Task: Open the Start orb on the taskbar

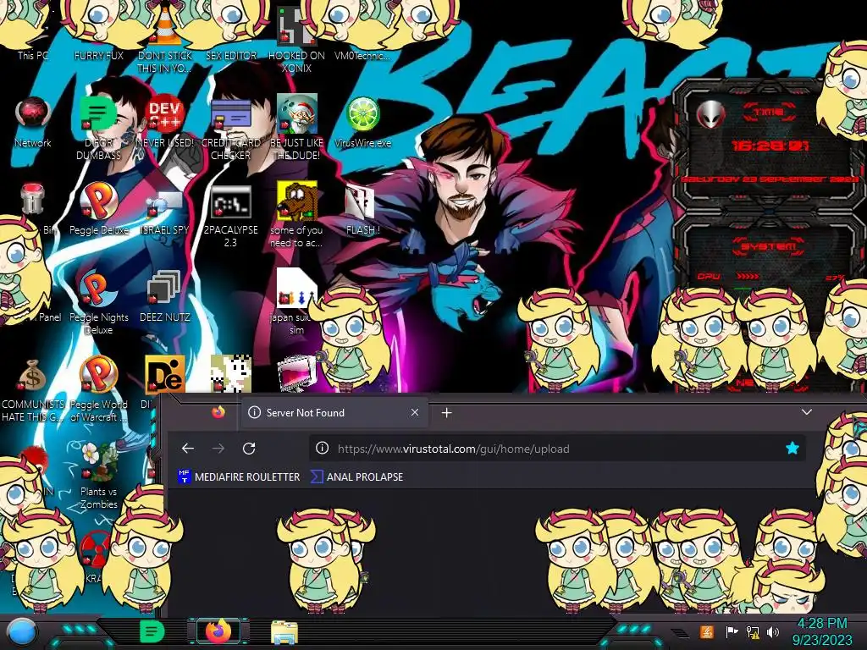Action: (22, 632)
